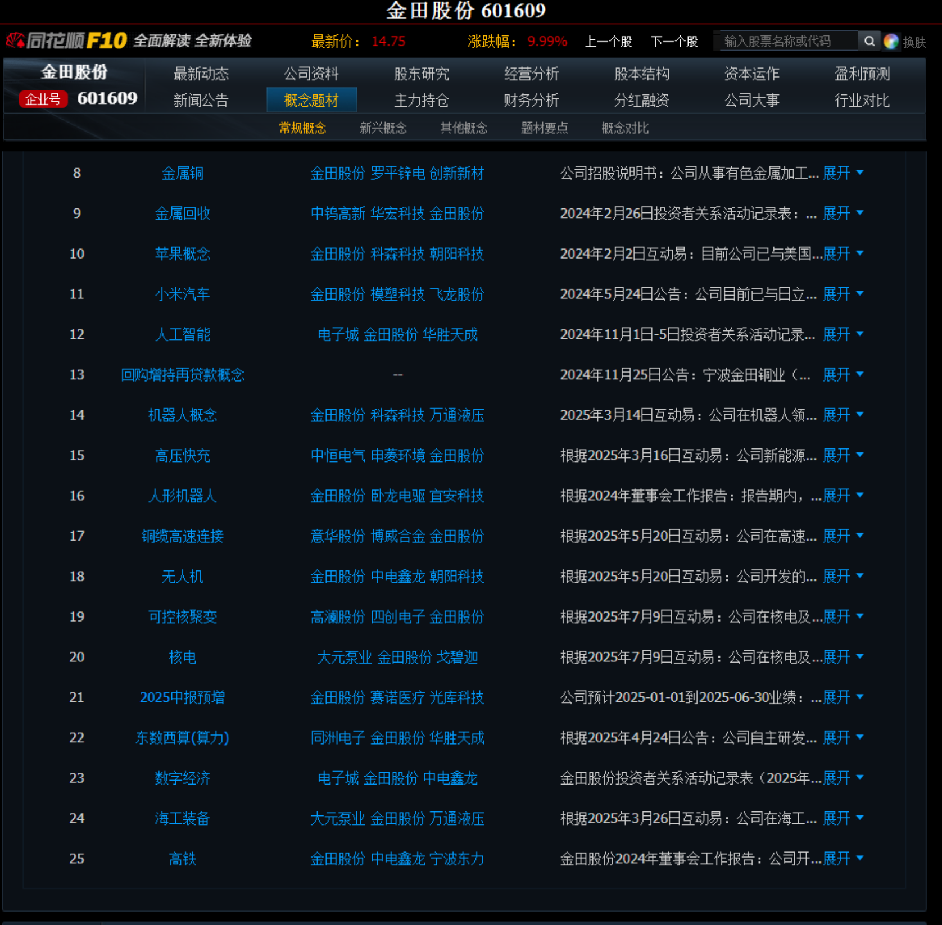Open the 2025中报预增 concept link
The image size is (942, 925).
point(183,697)
